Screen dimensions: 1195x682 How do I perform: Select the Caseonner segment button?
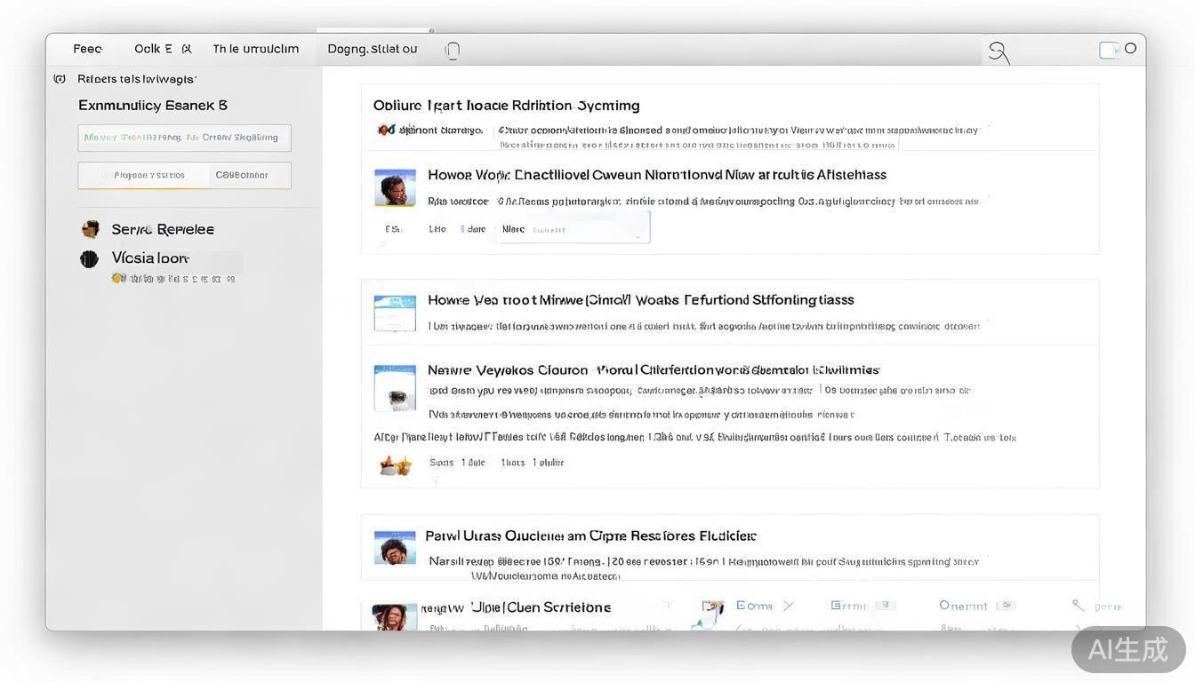coord(242,175)
